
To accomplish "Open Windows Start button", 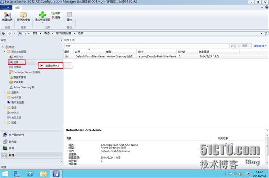I will point(5,174).
